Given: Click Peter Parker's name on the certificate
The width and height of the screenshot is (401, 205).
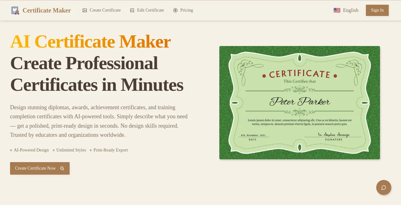Looking at the screenshot, I should (299, 101).
